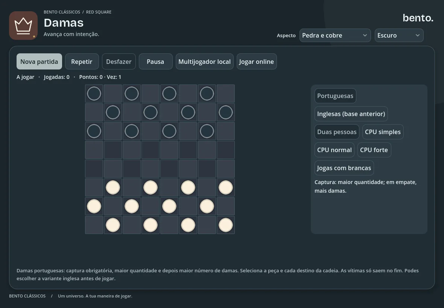This screenshot has height=308, width=444.
Task: Click the footer 'BENTO CLÁSSICOS' text
Action: (27, 296)
